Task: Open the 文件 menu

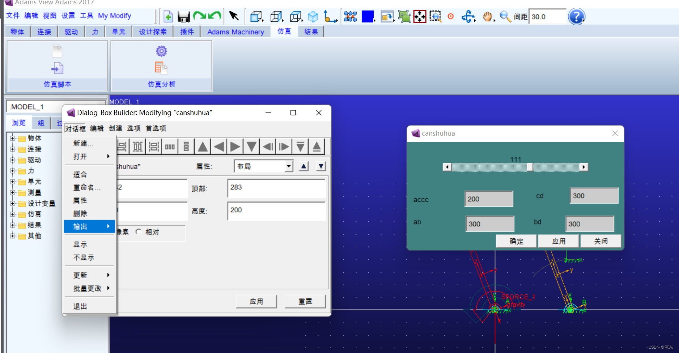Action: pos(13,16)
